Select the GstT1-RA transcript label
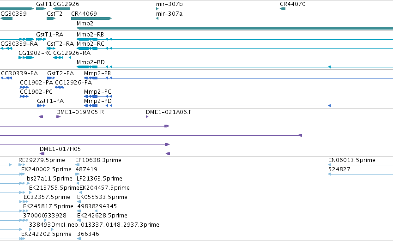 tap(49, 34)
